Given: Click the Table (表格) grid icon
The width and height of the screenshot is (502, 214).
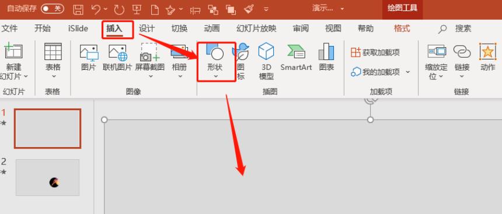Looking at the screenshot, I should click(x=53, y=51).
